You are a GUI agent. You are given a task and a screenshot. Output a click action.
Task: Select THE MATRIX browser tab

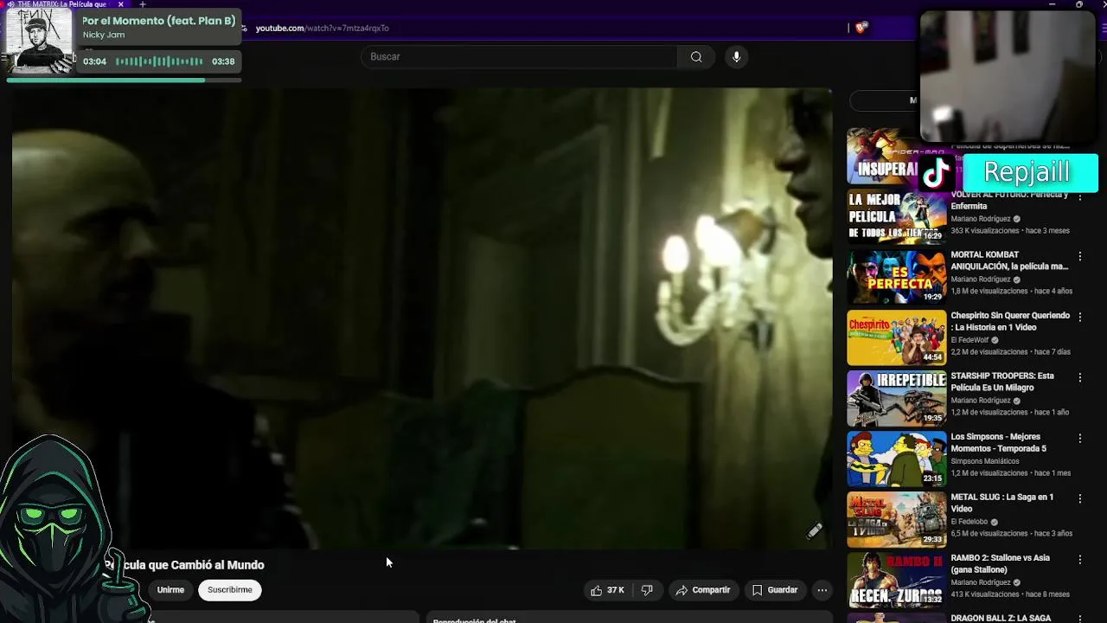pyautogui.click(x=61, y=4)
